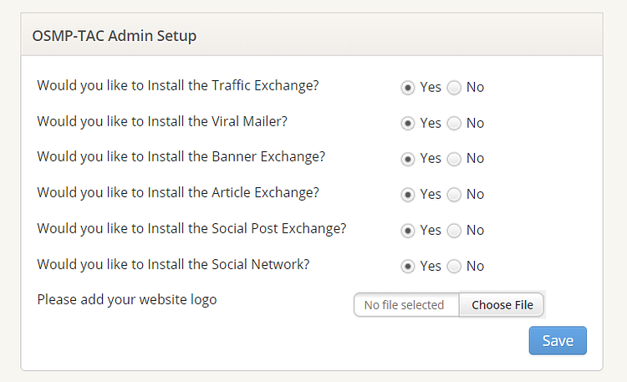Click the Traffic Exchange question text
Viewport: 627px width, 382px height.
coord(178,85)
